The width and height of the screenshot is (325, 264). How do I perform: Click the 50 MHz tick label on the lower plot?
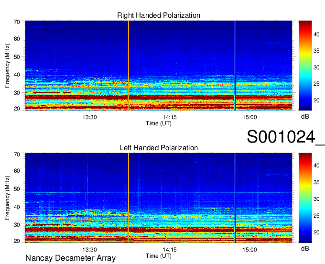point(17,189)
